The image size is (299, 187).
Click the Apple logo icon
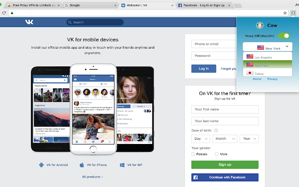pyautogui.click(x=82, y=165)
